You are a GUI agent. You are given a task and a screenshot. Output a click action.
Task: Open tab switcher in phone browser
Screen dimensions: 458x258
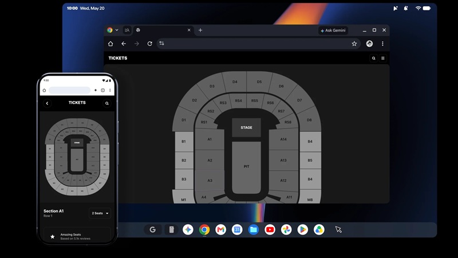(103, 91)
